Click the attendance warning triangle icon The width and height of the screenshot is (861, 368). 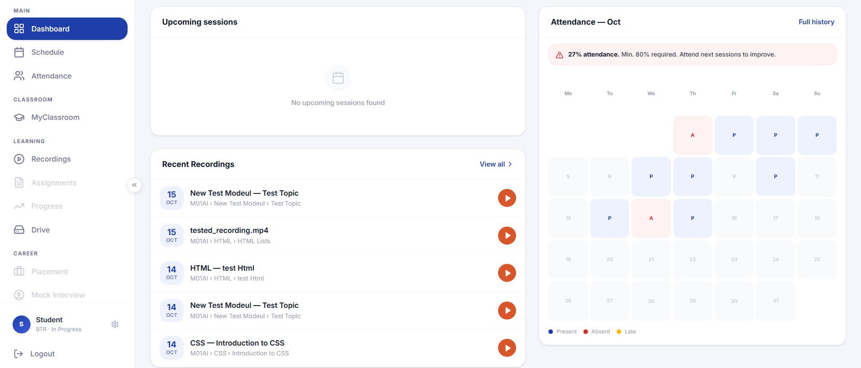560,55
